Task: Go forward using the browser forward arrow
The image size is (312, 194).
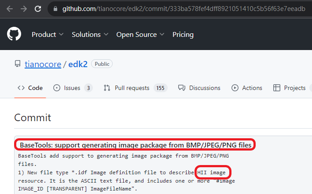Action: (24, 9)
